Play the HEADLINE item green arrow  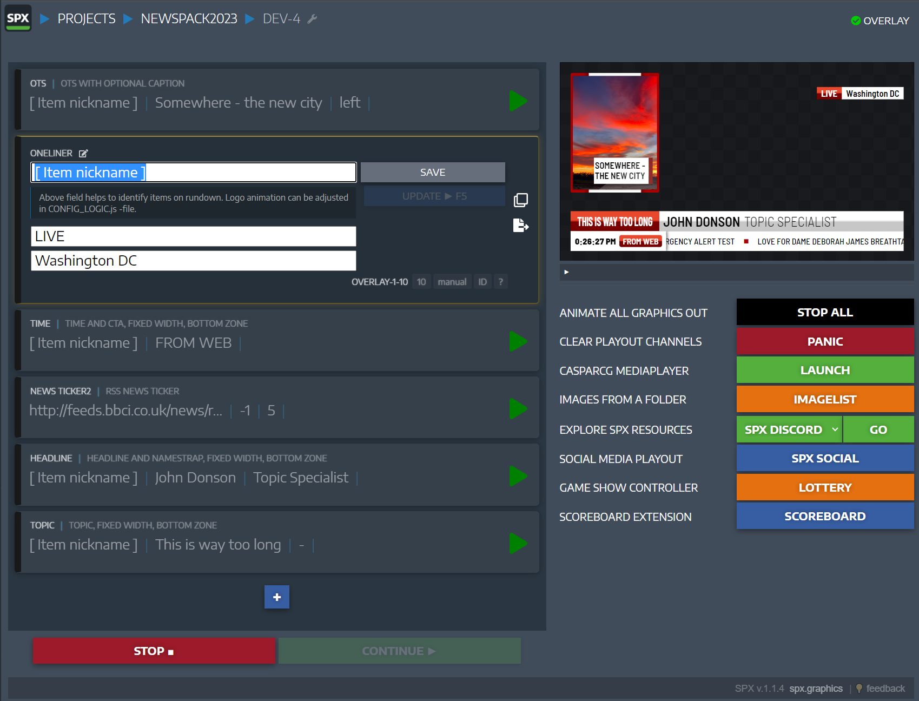[518, 477]
